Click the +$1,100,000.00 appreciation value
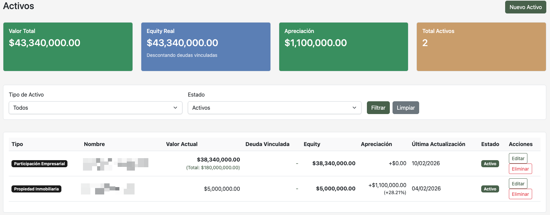550x215 pixels. tap(387, 185)
